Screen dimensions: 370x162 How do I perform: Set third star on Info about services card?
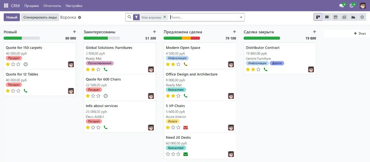point(99,127)
